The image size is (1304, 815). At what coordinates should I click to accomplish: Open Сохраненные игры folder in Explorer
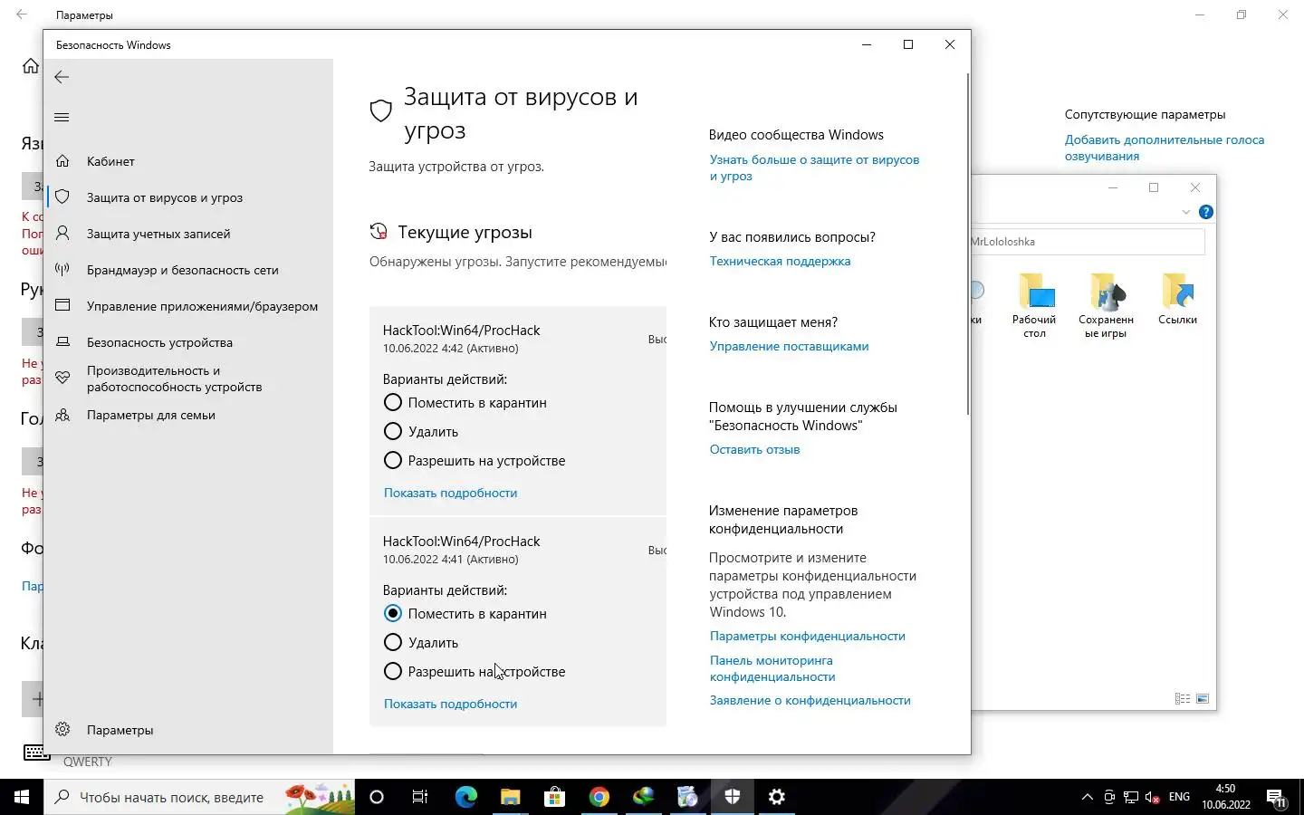click(1106, 306)
